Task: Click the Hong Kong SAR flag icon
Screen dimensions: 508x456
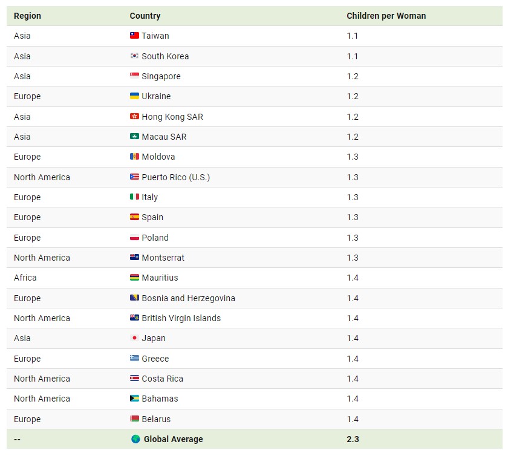Action: (x=134, y=116)
